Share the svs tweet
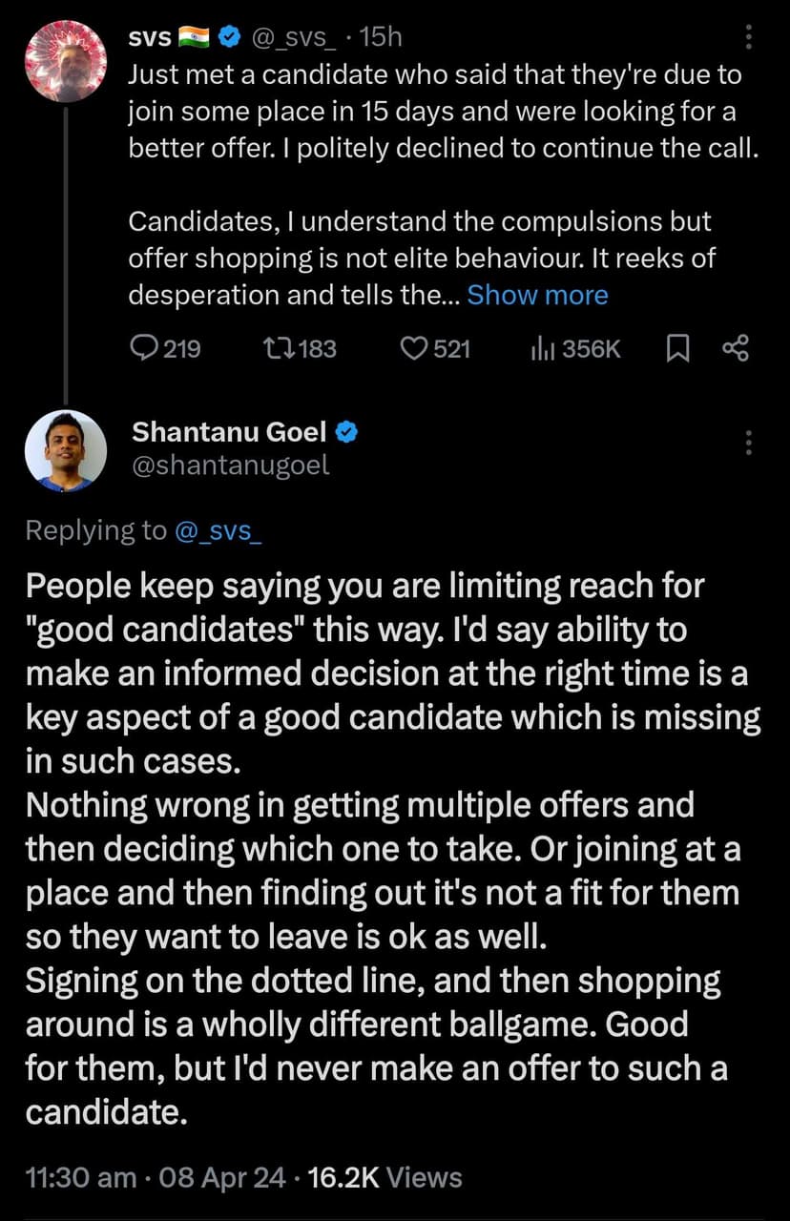The image size is (790, 1221). tap(736, 349)
